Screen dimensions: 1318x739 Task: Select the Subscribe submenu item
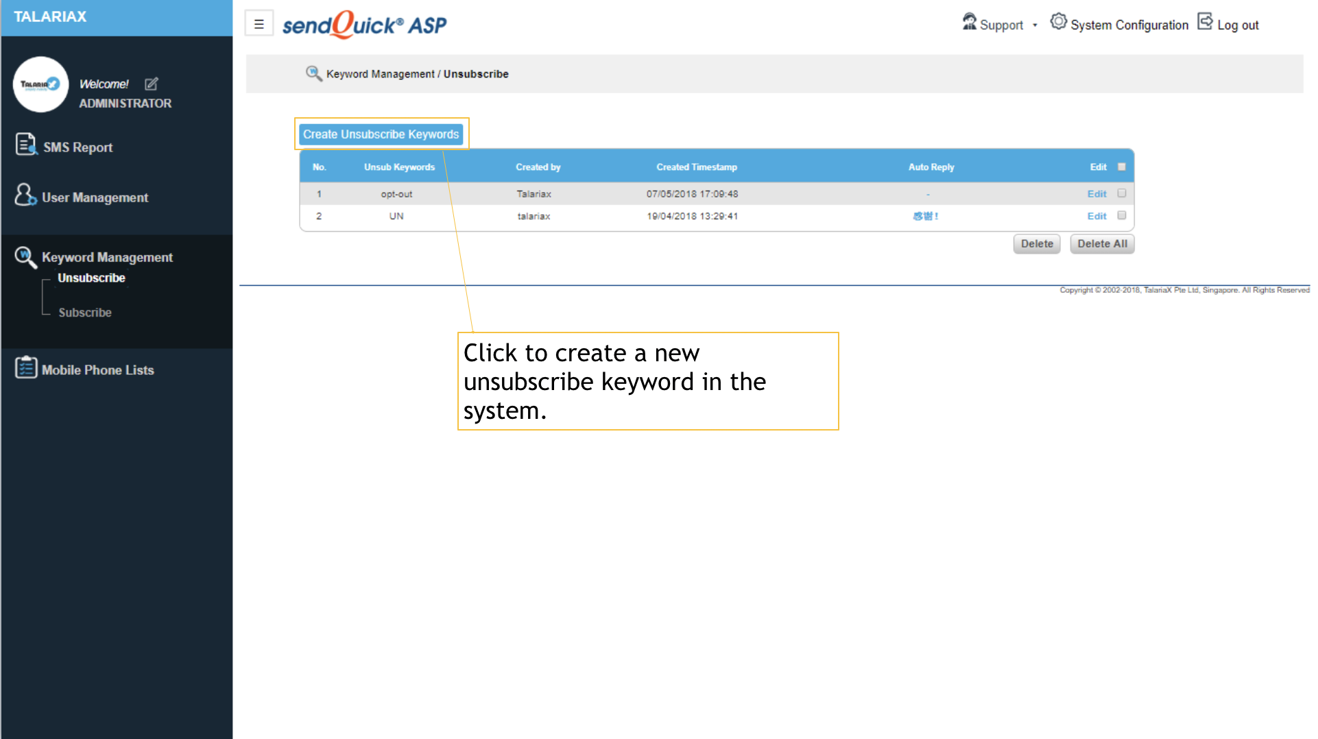[85, 313]
